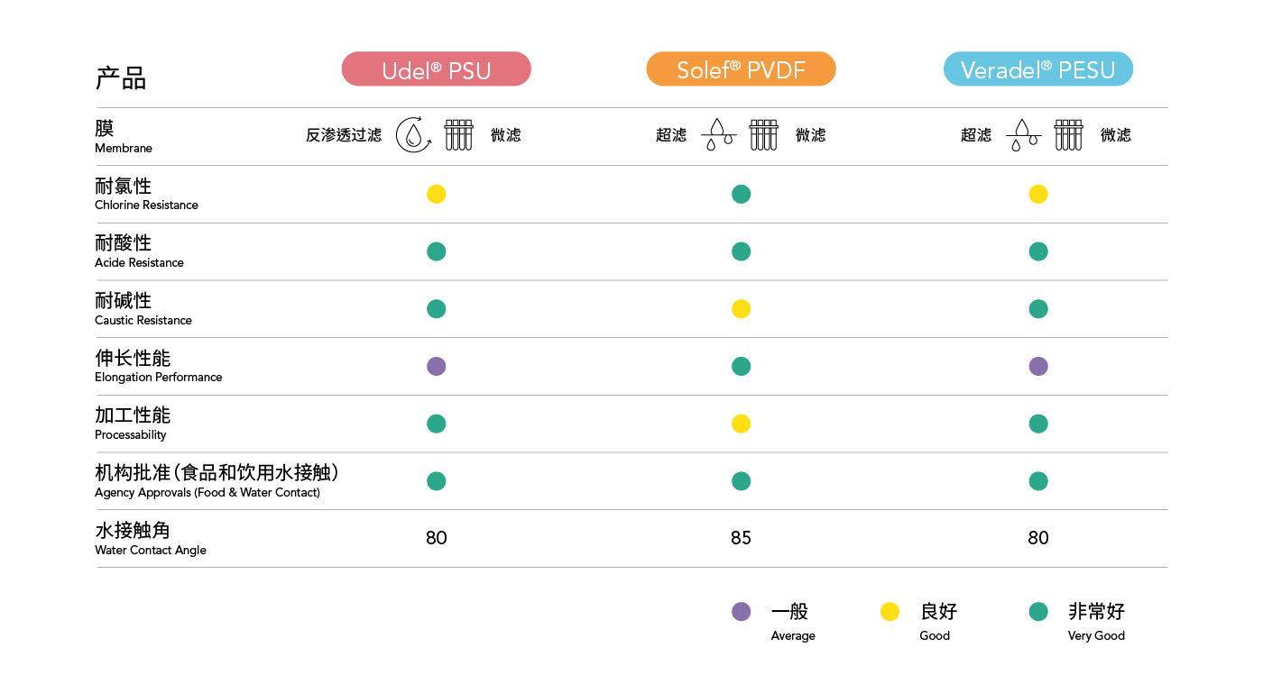Select the microfiltration tubes icon in Veradel PESU column
1263x693 pixels.
pos(1068,135)
